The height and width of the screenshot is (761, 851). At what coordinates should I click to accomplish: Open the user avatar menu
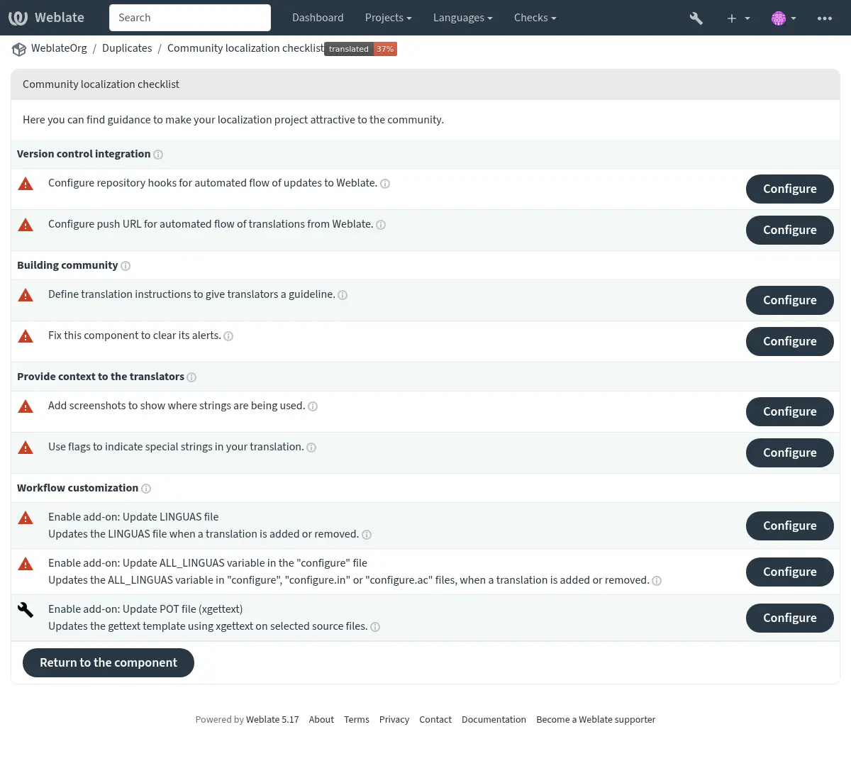(x=784, y=18)
